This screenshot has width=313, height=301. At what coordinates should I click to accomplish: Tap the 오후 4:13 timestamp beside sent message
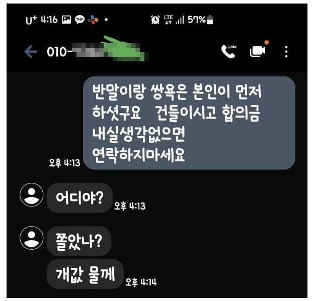coord(64,163)
